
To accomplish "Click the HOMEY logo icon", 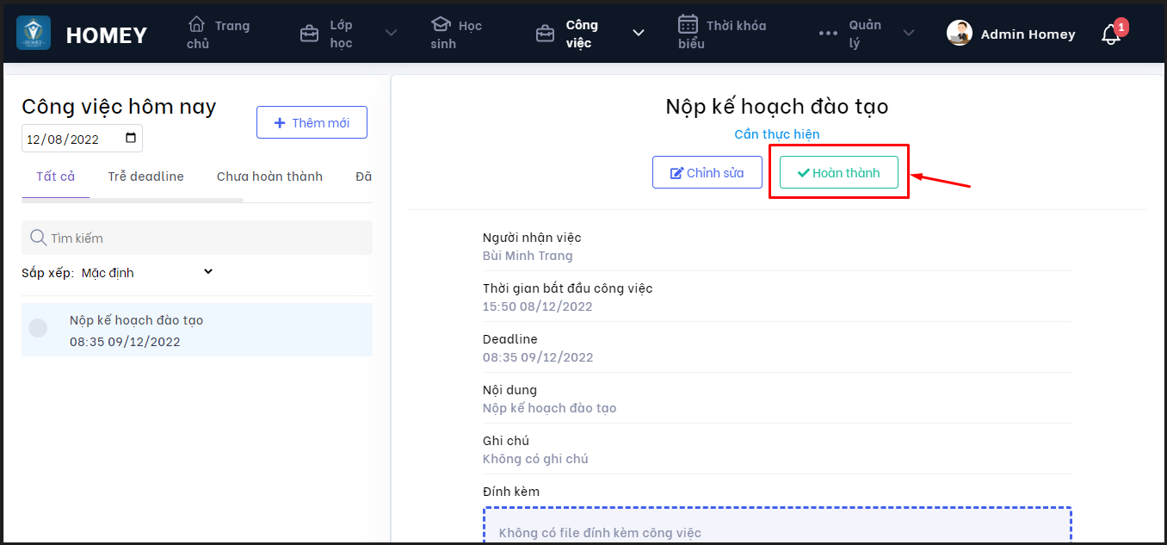I will pyautogui.click(x=34, y=34).
